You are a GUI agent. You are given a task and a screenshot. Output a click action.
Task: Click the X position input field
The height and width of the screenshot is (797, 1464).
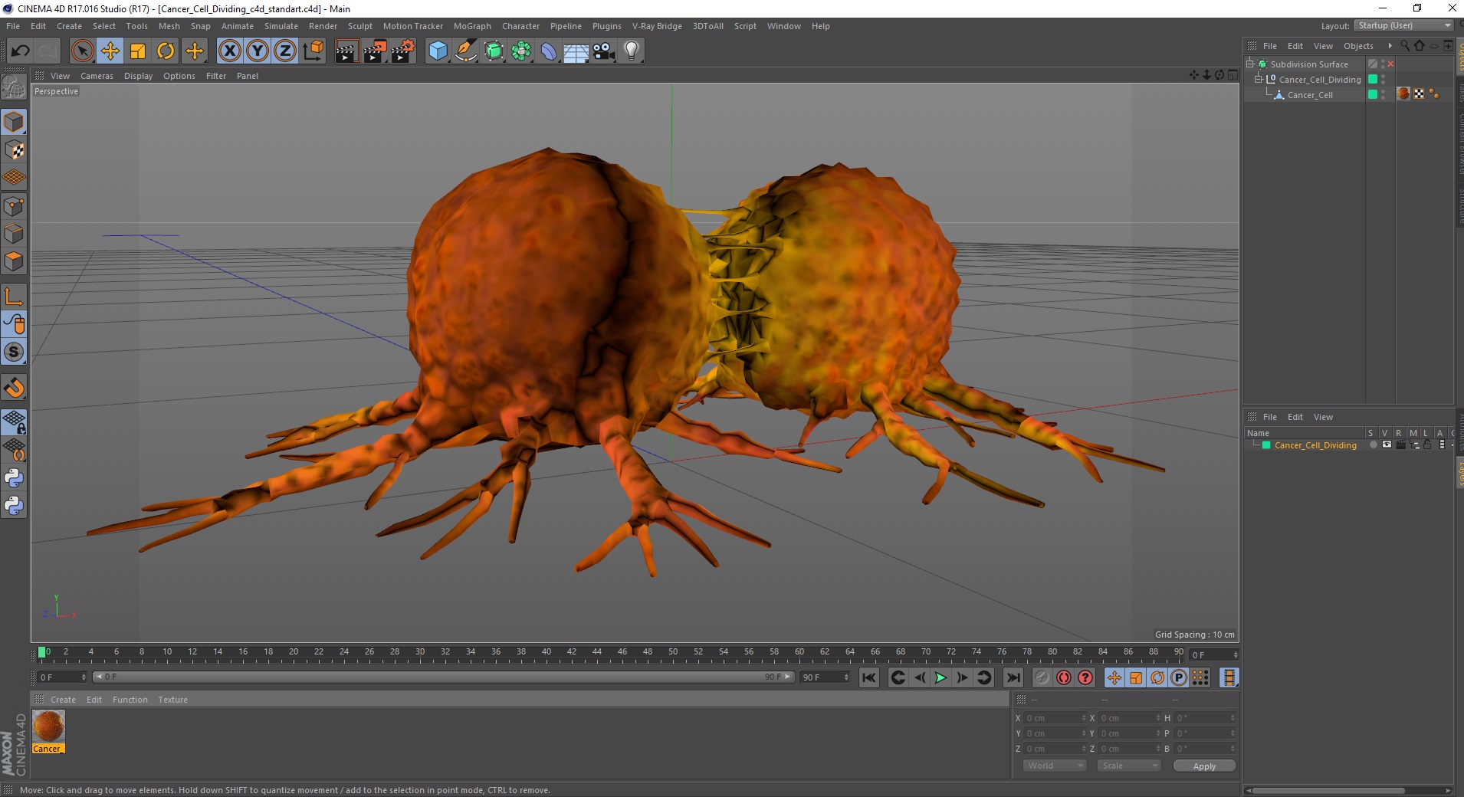(1055, 718)
